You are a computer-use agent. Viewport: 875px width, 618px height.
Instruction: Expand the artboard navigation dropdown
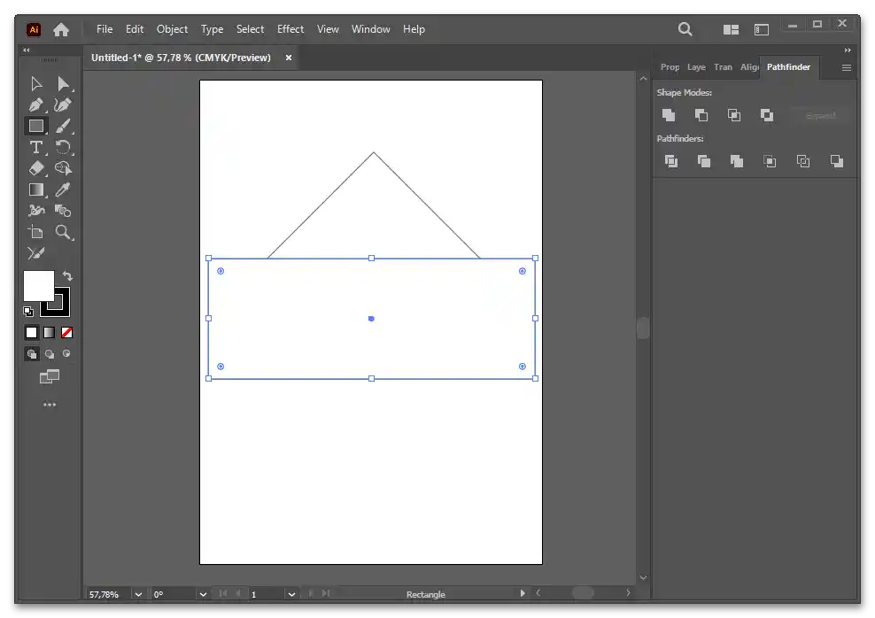click(x=290, y=594)
